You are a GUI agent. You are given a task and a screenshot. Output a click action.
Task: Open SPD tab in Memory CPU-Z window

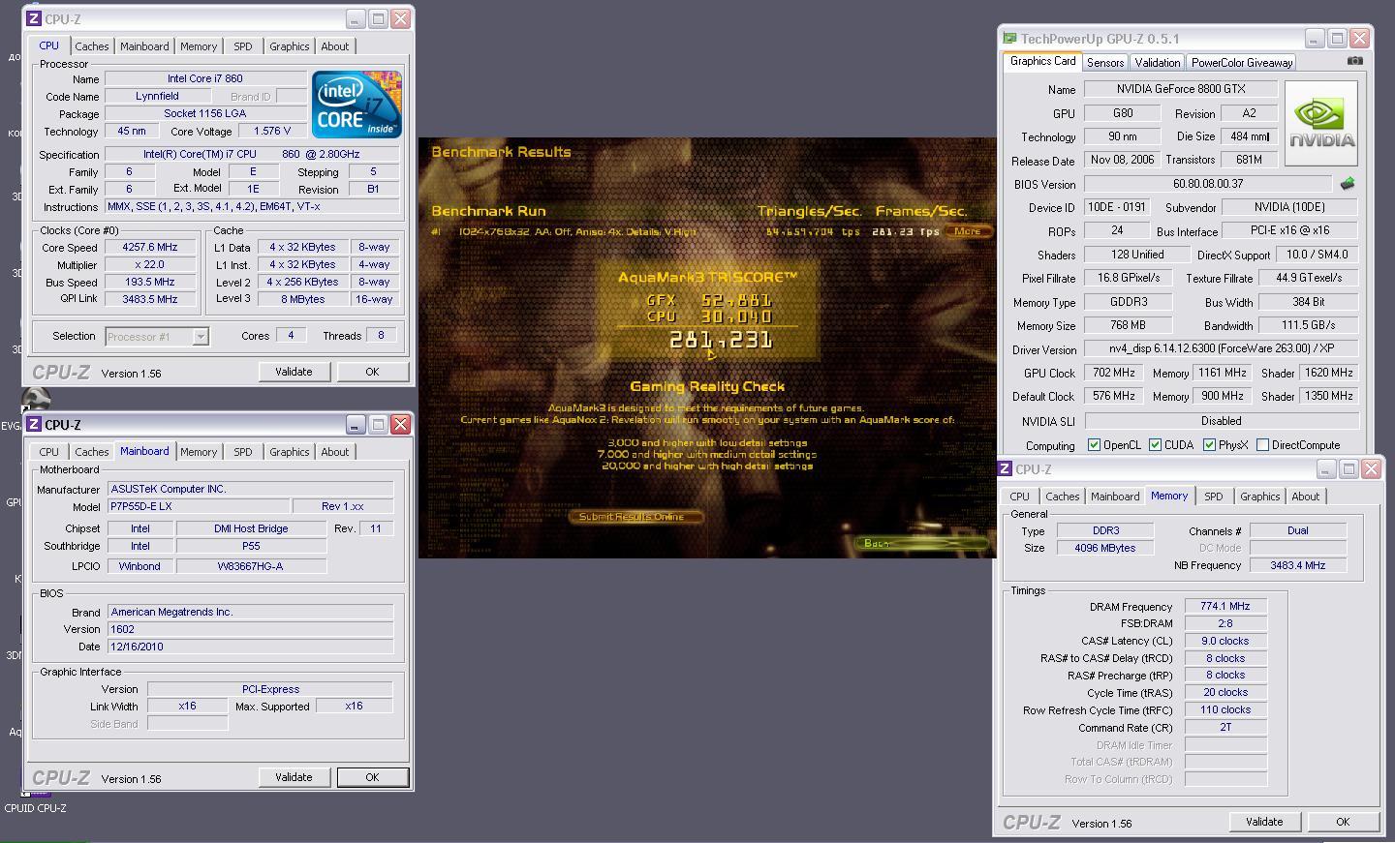[x=1214, y=497]
